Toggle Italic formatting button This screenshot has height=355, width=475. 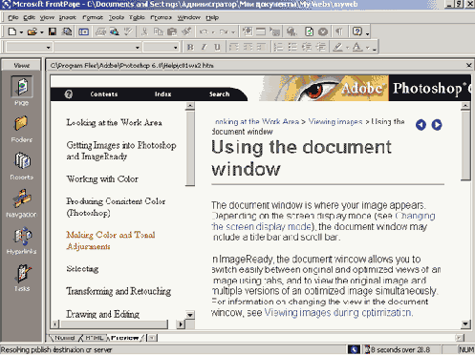(x=205, y=47)
